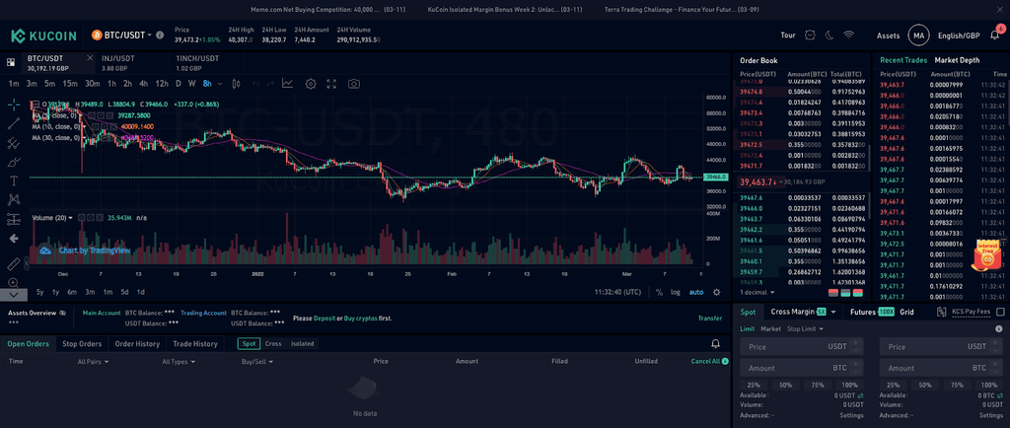Click the multi-chart grid layout icon
1010x428 pixels.
coord(11,62)
